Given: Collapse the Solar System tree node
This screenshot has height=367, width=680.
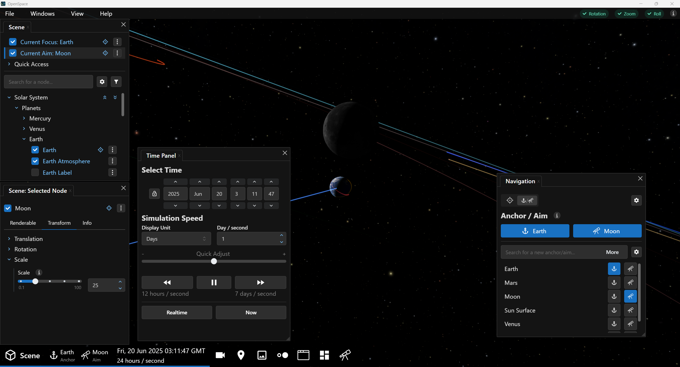Looking at the screenshot, I should [9, 97].
